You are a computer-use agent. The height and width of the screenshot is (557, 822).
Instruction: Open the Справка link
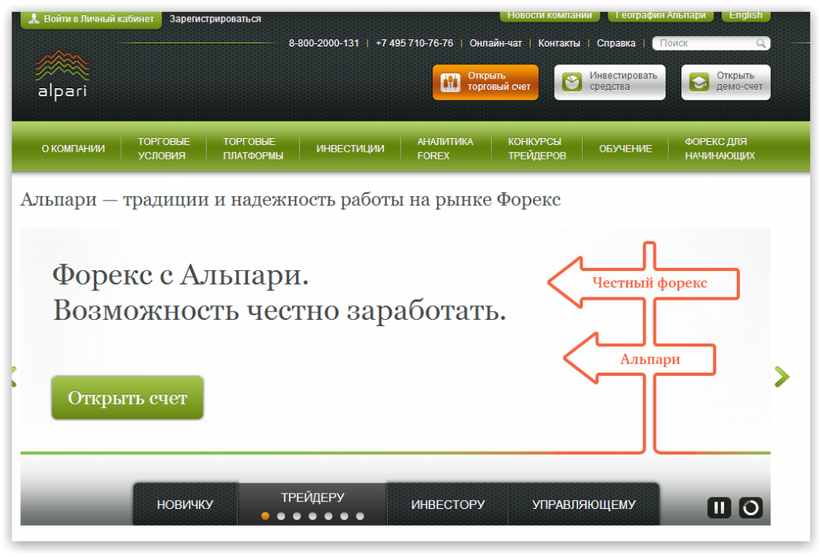(616, 43)
